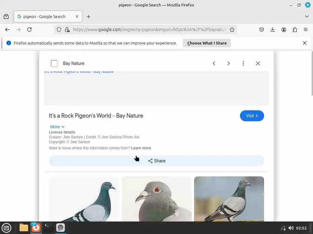Open the Firefox account menu

click(x=284, y=30)
